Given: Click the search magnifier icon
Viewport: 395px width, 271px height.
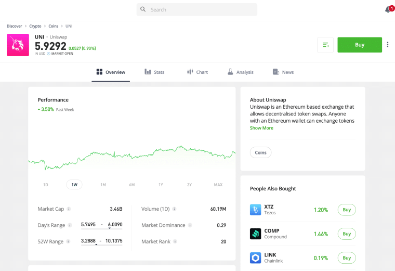Looking at the screenshot, I should (143, 9).
